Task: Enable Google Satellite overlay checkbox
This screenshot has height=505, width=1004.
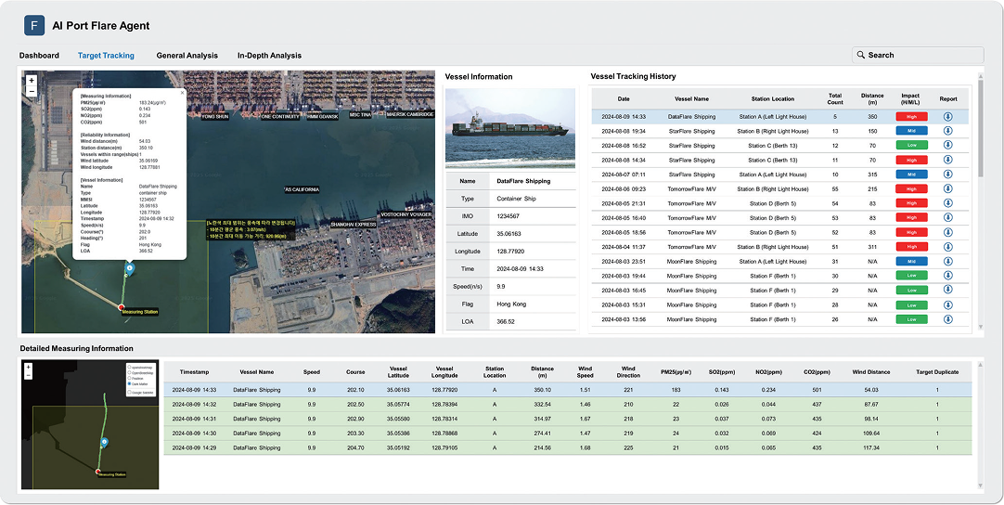Action: 131,394
